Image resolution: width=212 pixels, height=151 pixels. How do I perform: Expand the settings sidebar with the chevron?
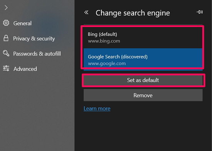(x=6, y=8)
